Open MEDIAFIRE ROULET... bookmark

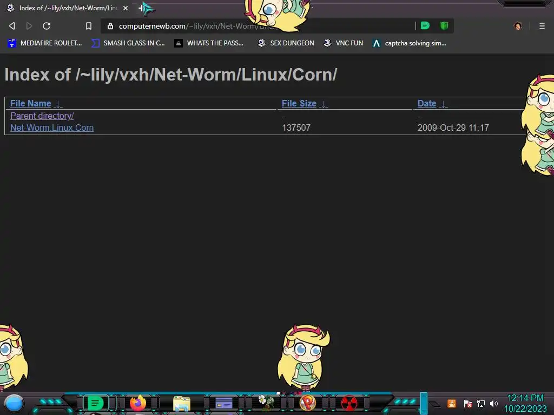coord(45,43)
